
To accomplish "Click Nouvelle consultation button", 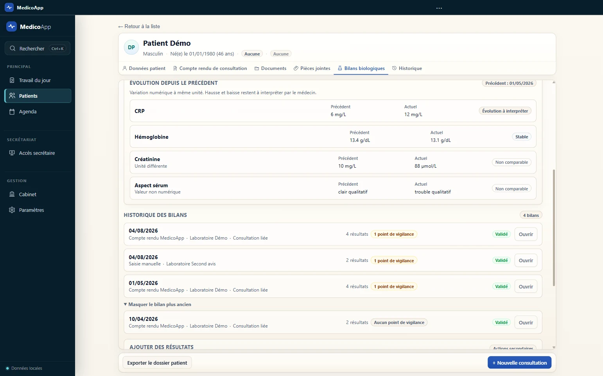I will coord(520,363).
